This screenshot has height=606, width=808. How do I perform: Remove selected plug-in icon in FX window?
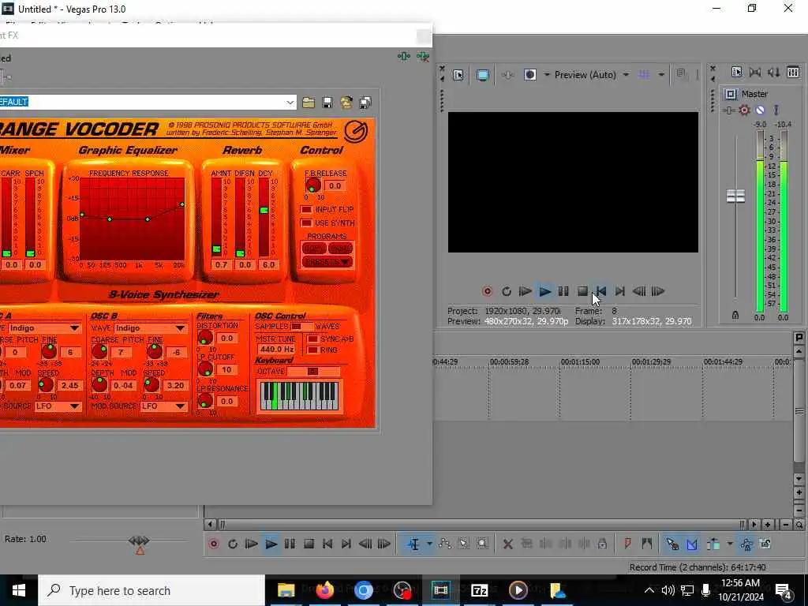tap(423, 56)
